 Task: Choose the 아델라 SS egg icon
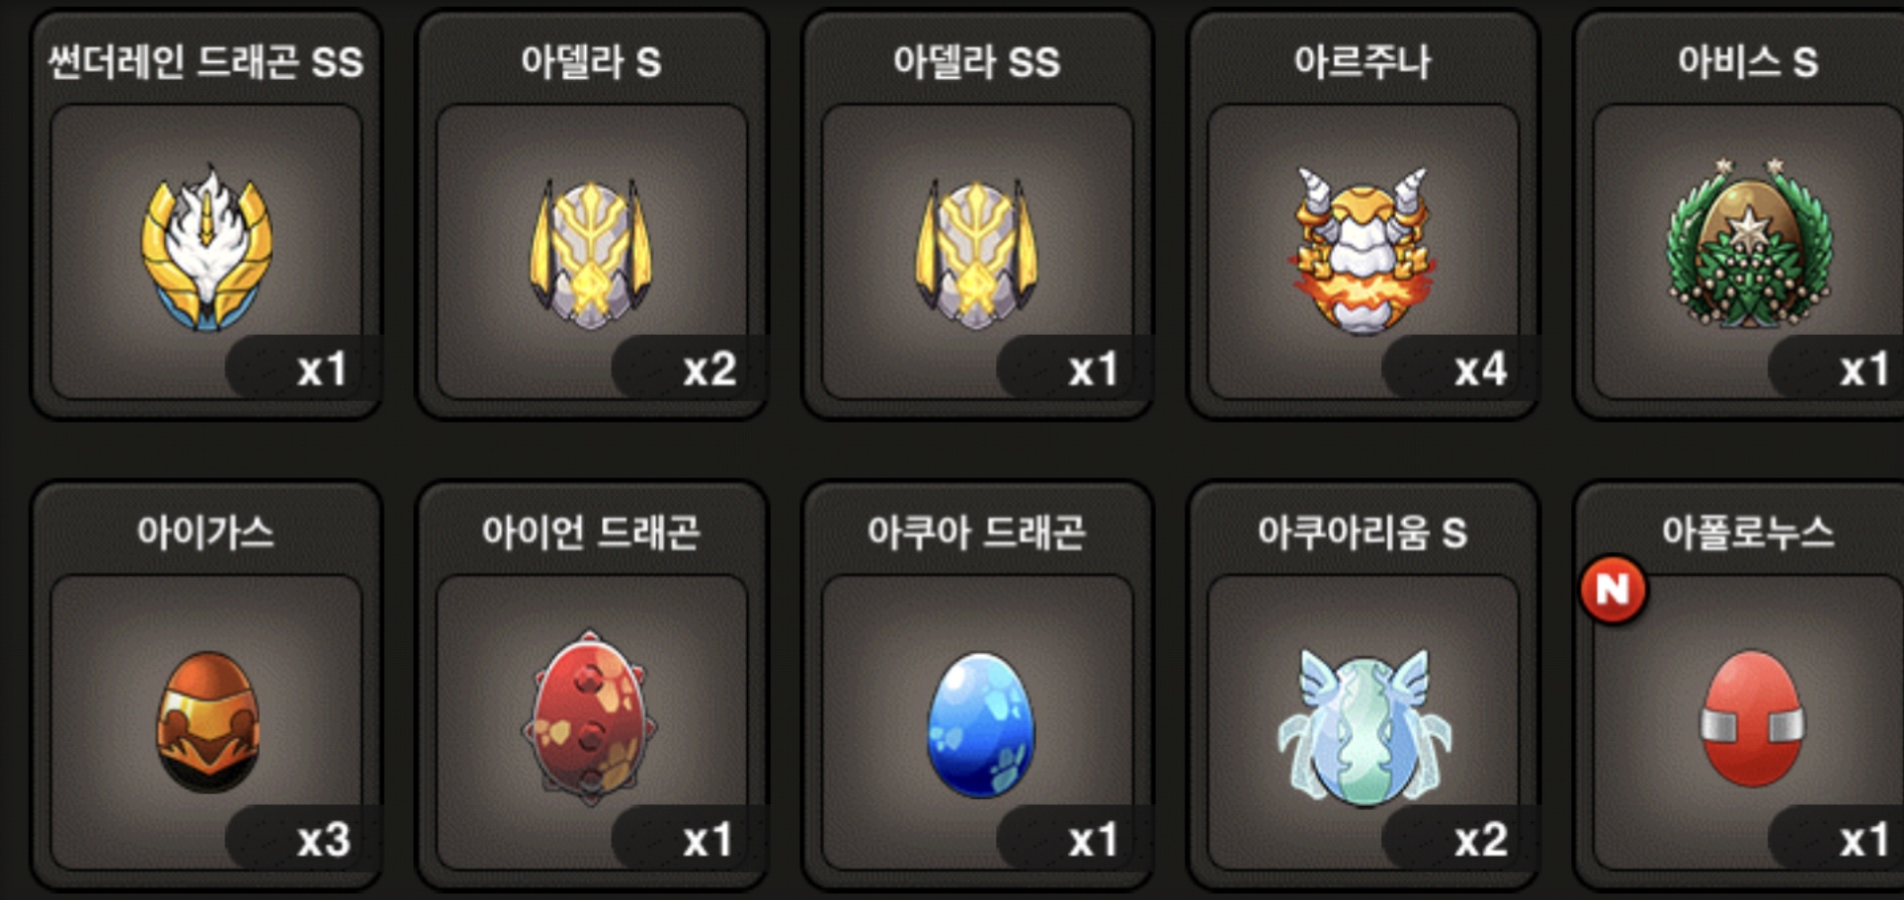976,253
